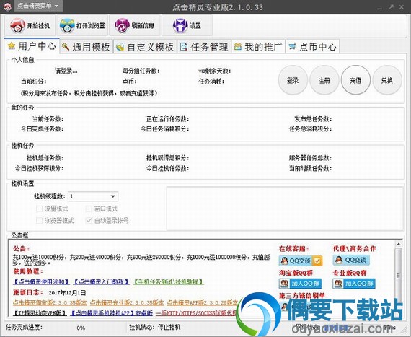Click the bulletin scrollbar up arrow
Image resolution: width=411 pixels, height=337 pixels.
pos(399,244)
